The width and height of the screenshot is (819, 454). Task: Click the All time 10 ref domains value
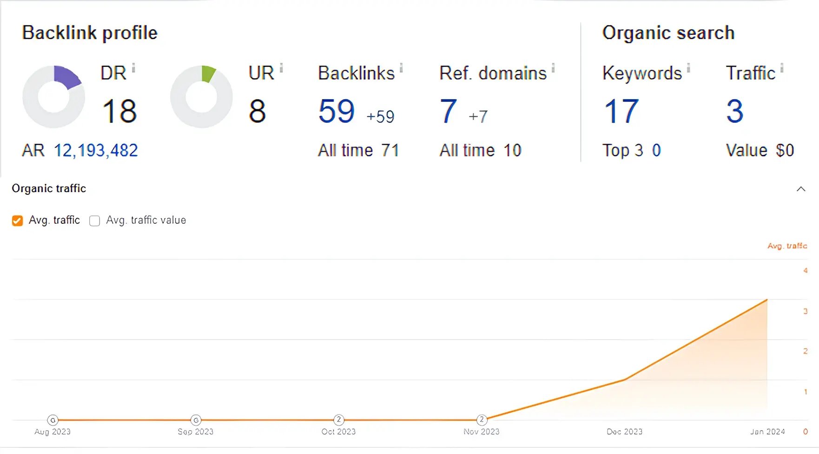point(480,150)
